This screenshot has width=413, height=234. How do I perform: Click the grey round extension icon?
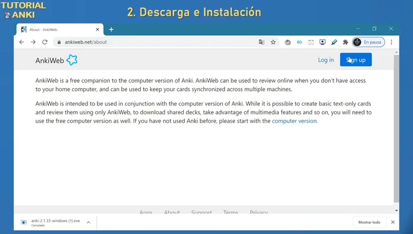[288, 42]
